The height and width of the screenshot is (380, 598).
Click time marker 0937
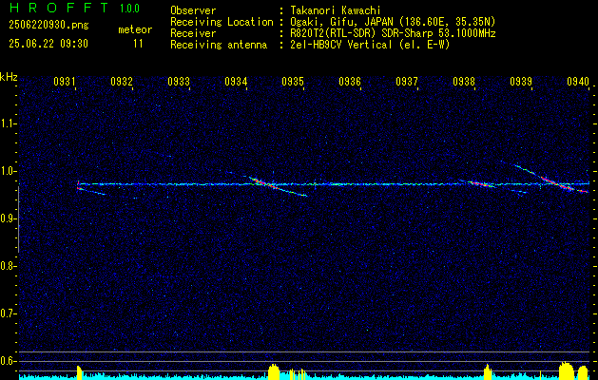coord(407,82)
